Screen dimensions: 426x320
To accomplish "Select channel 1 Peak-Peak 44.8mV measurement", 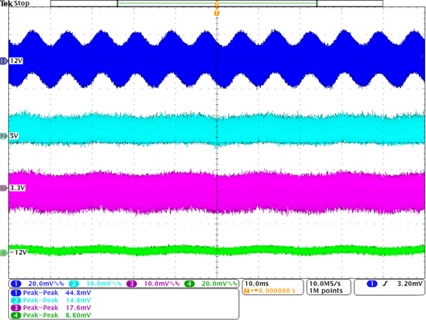I will [51, 293].
